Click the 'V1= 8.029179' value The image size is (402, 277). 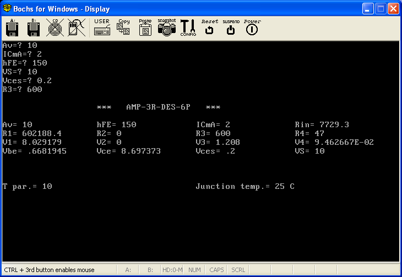tap(32, 142)
